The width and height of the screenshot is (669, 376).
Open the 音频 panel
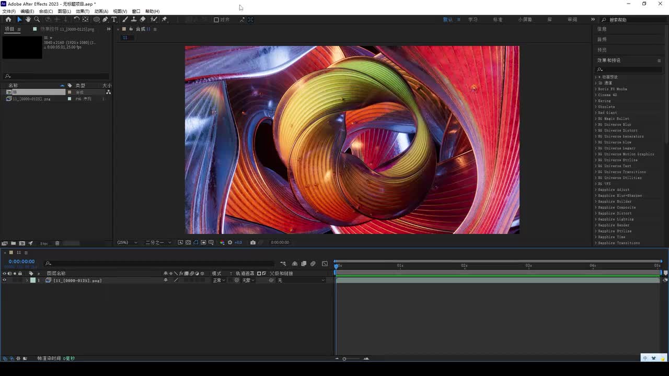tap(602, 40)
